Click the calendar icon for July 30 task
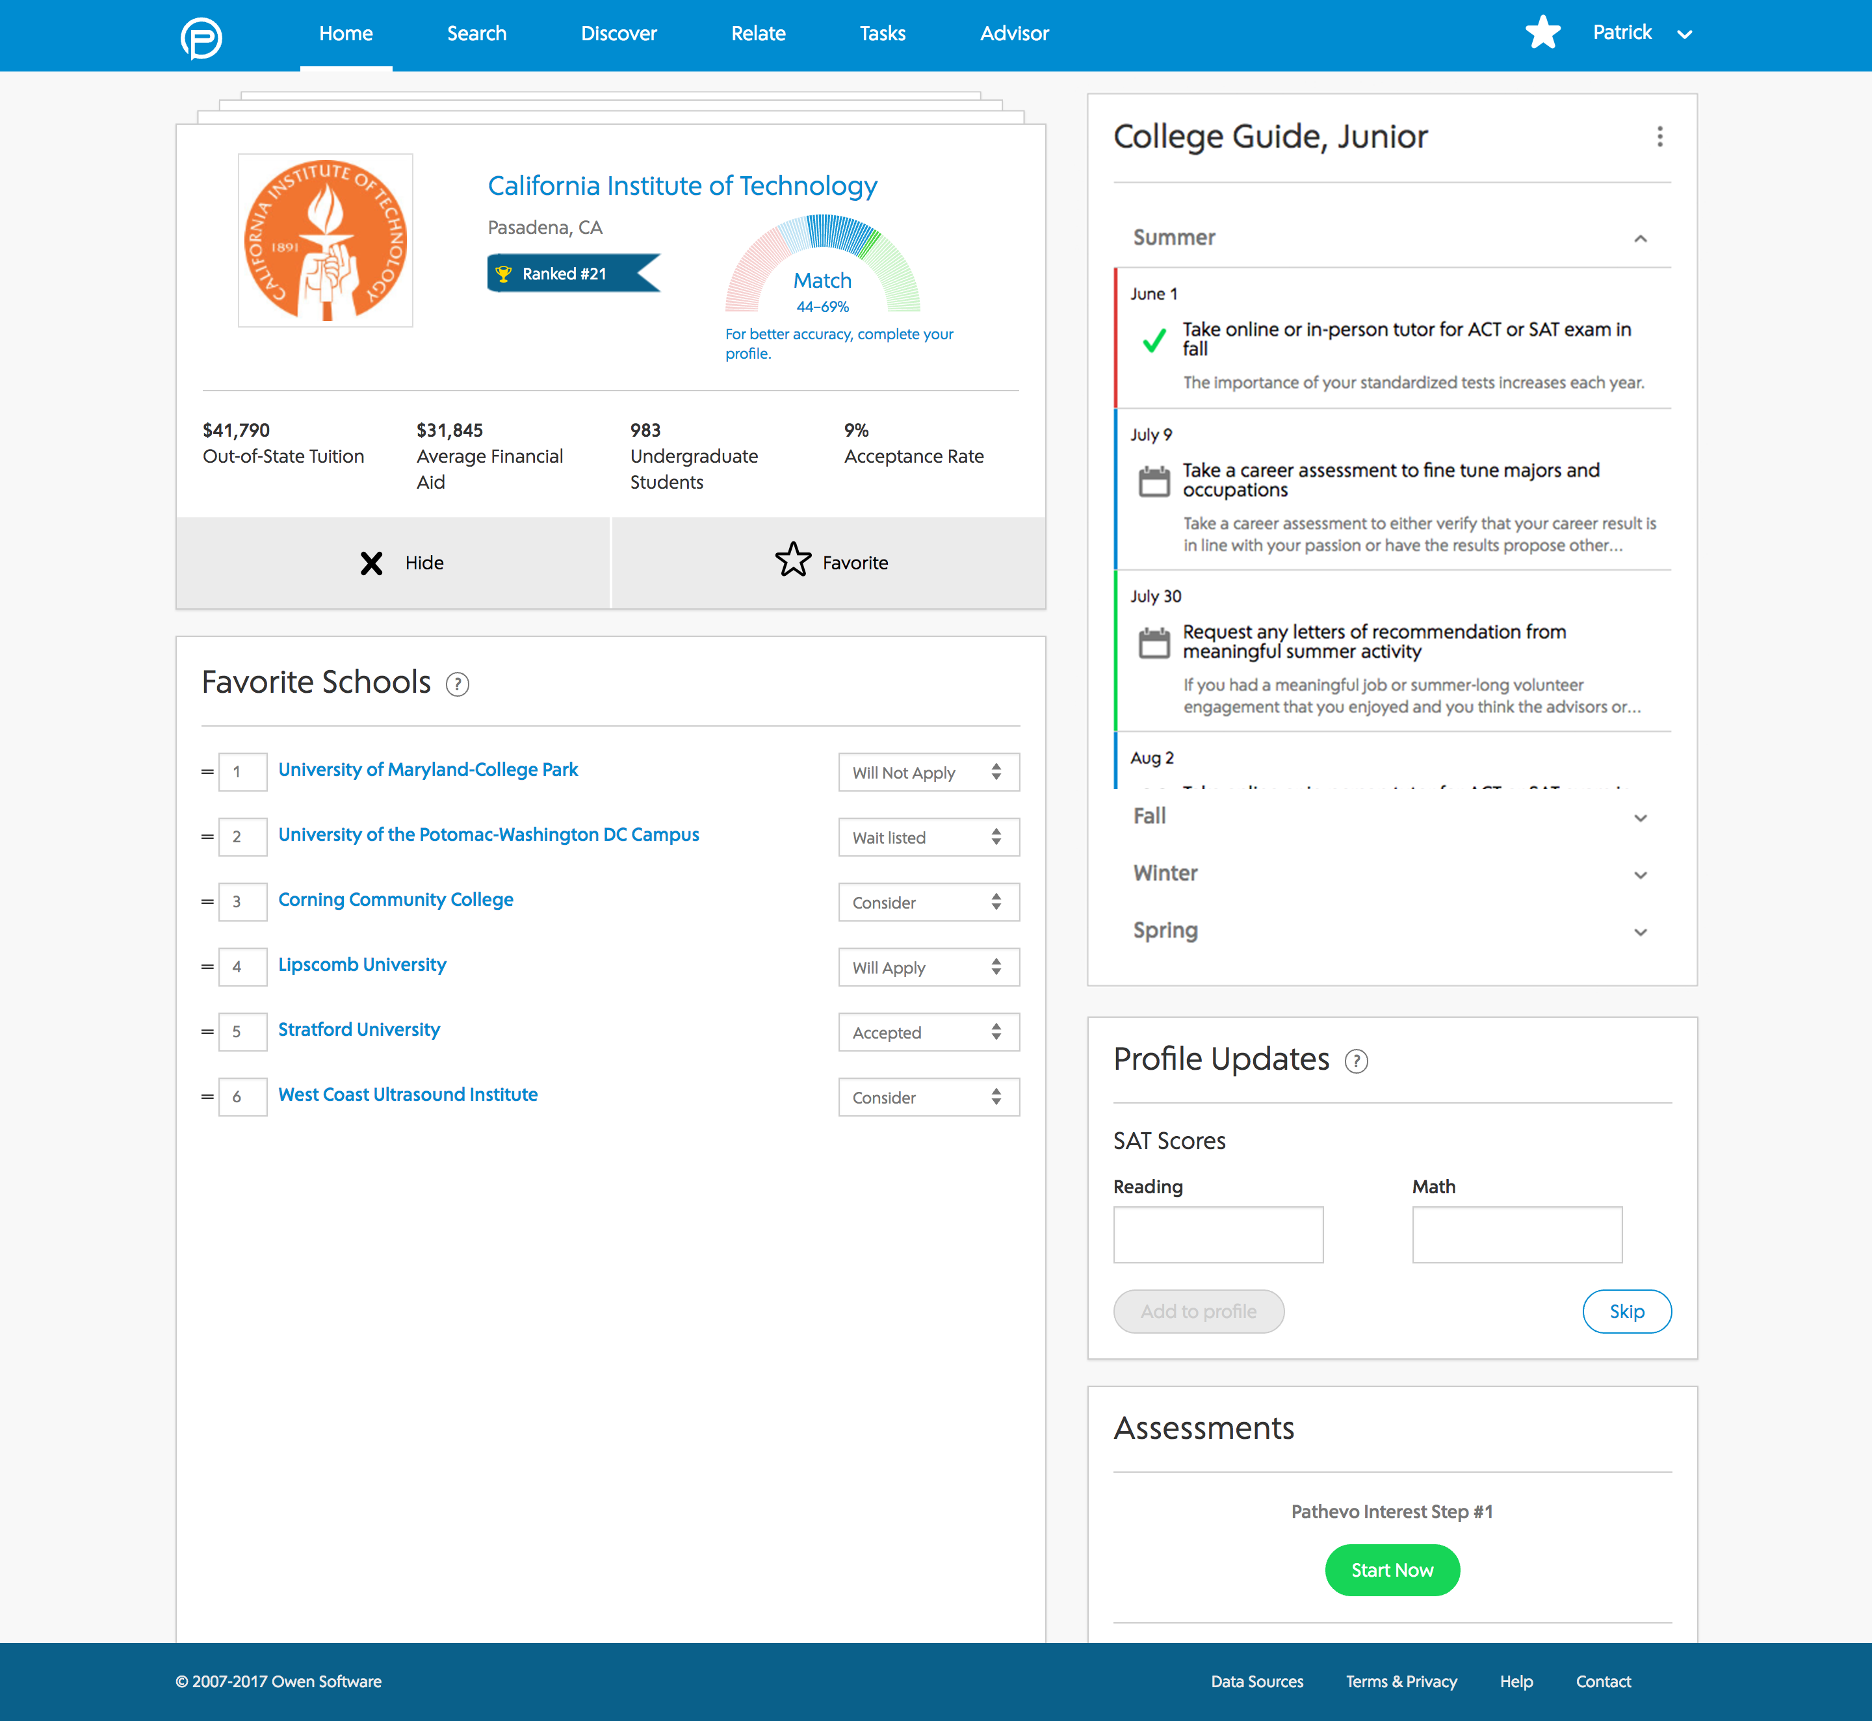The height and width of the screenshot is (1721, 1872). [x=1154, y=643]
